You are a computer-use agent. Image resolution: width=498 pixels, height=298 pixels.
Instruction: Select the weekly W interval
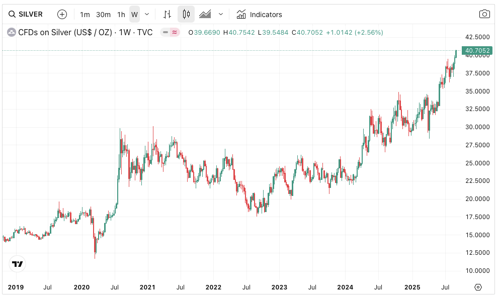(134, 14)
